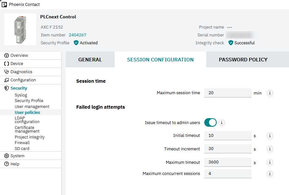
Task: Open info icon for Maximum concurrent sessions
Action: [270, 174]
